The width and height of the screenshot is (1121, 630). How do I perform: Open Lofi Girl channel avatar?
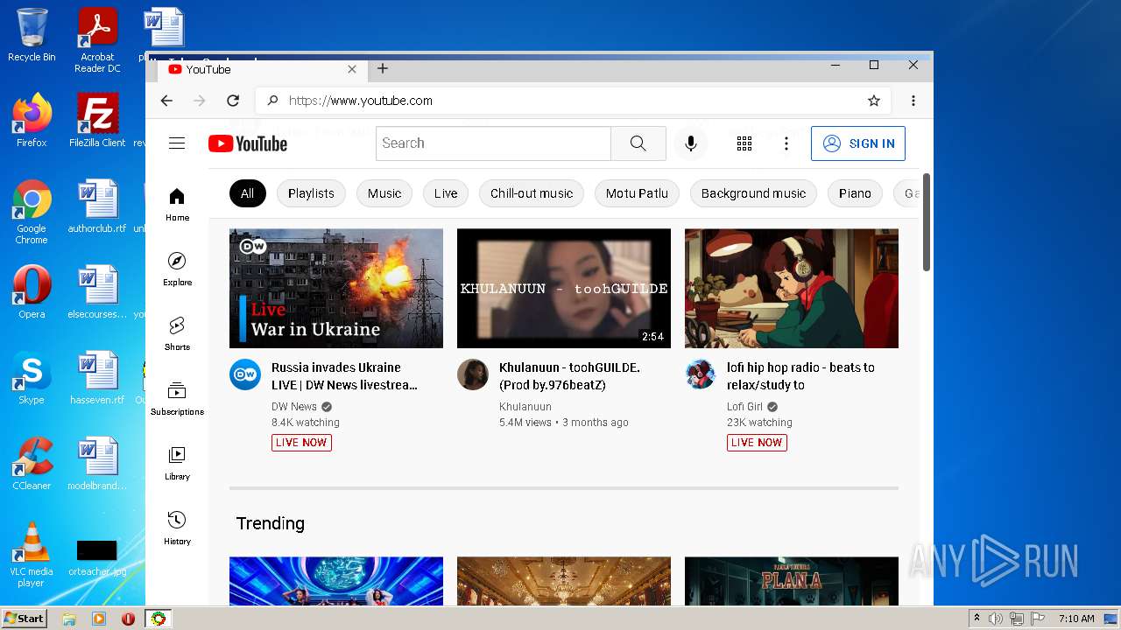(x=701, y=374)
